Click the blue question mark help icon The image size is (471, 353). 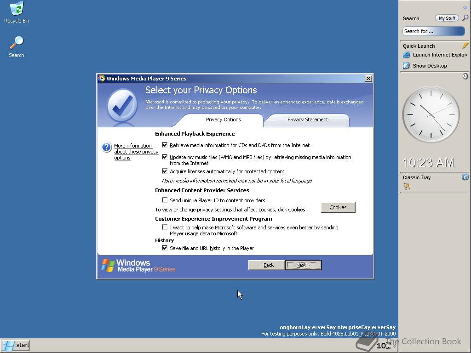click(x=107, y=148)
